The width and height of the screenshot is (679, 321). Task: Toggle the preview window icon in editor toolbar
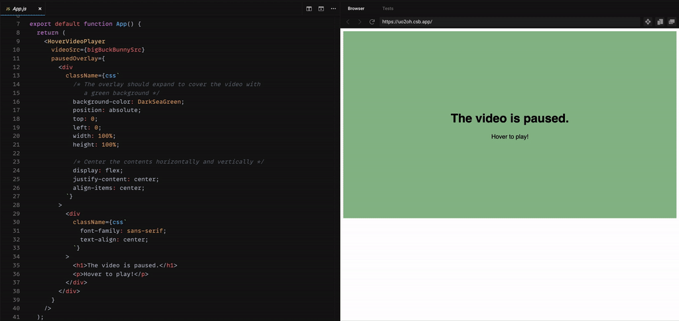tap(321, 9)
